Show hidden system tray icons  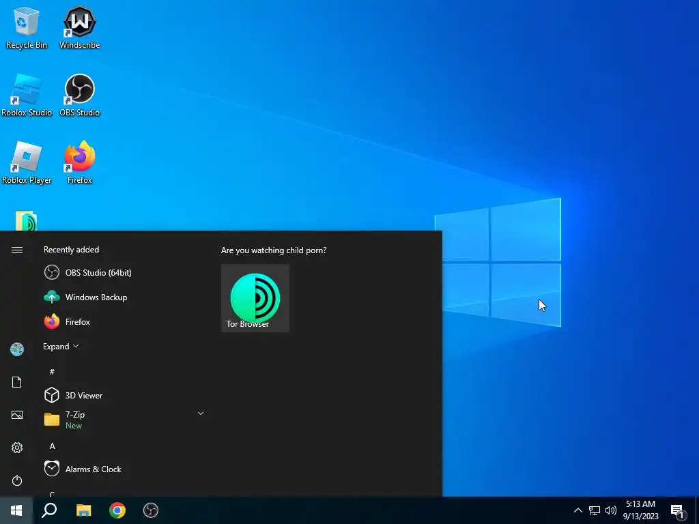coord(577,510)
